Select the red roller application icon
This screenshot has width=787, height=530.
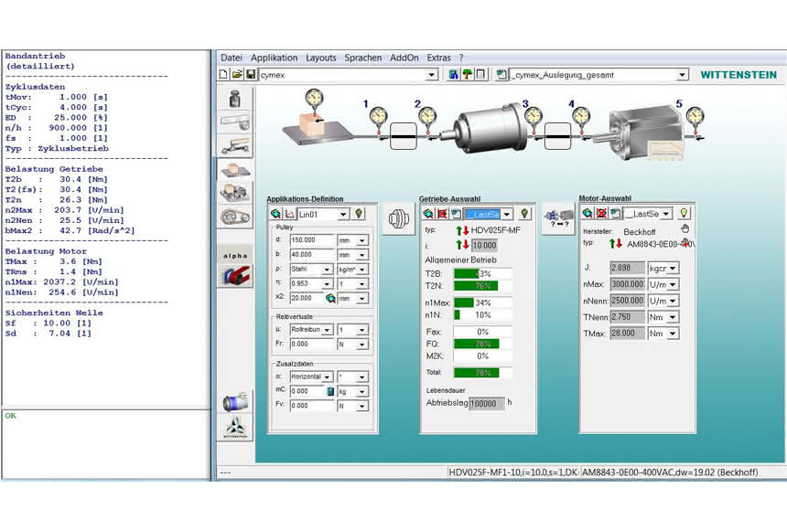pos(235,276)
